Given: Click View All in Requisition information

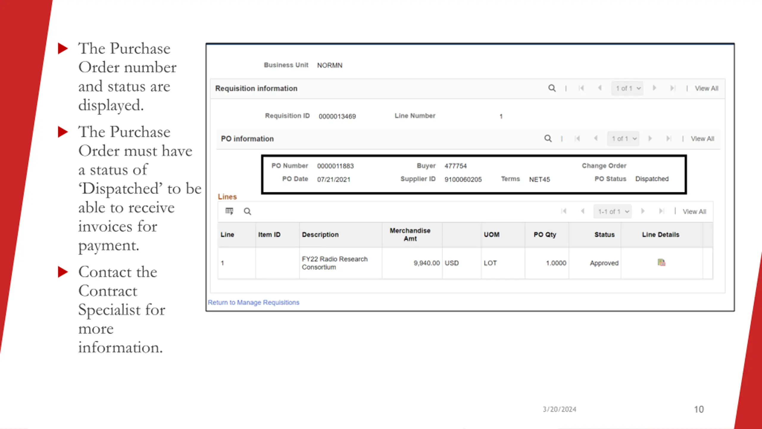Looking at the screenshot, I should (x=706, y=88).
